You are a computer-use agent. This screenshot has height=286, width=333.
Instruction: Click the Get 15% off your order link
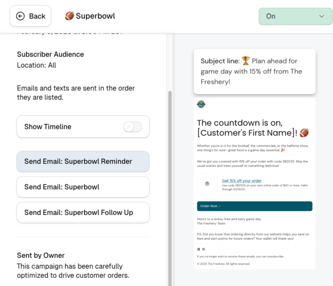point(242,181)
